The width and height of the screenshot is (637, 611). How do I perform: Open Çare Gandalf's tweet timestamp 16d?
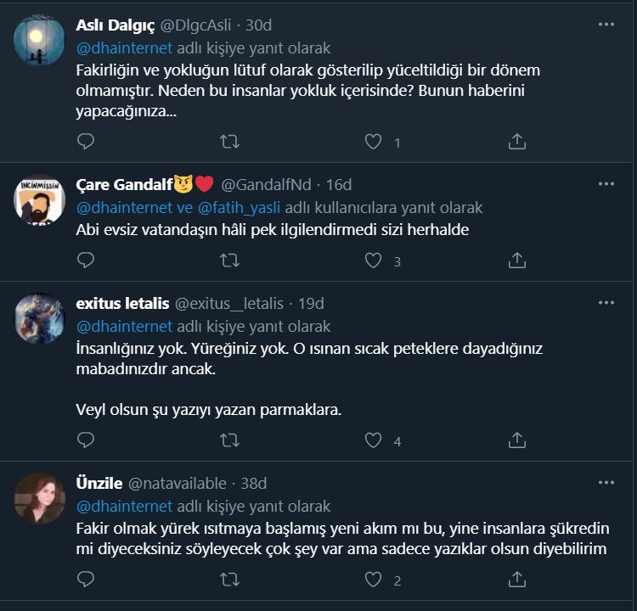[x=339, y=184]
